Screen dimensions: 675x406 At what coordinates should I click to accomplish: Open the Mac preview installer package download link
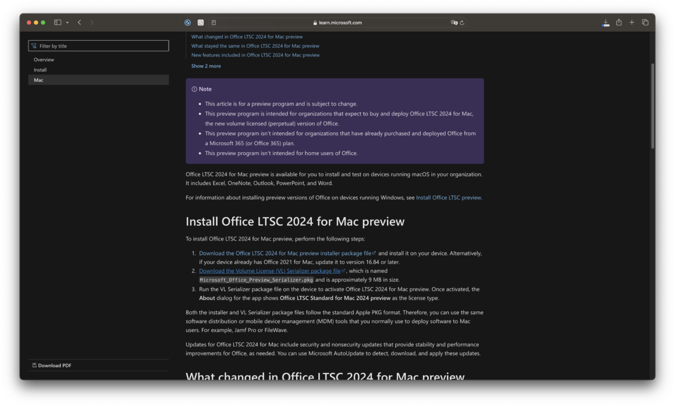click(285, 253)
